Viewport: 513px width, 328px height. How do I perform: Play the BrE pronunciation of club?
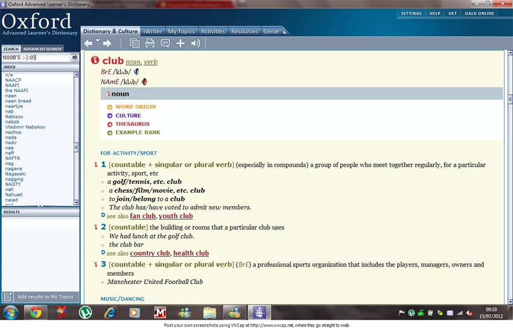[x=136, y=72]
